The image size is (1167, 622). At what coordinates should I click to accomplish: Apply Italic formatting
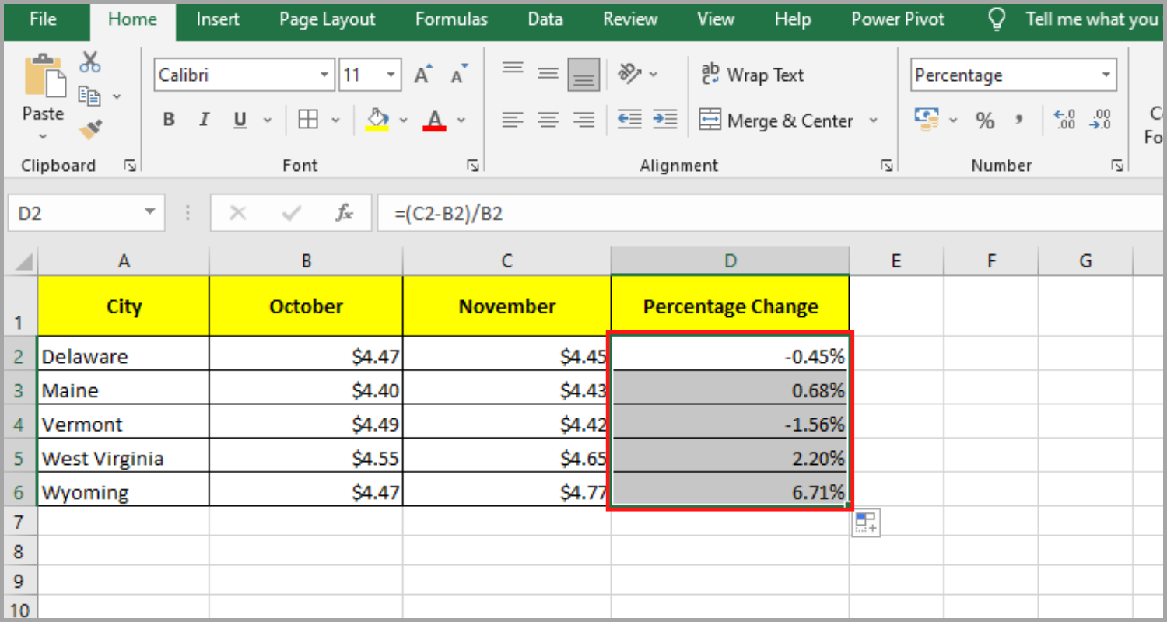pos(204,119)
